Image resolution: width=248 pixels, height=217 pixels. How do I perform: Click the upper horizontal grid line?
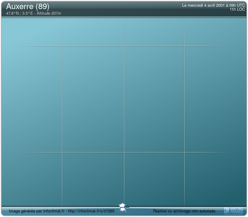(92, 46)
